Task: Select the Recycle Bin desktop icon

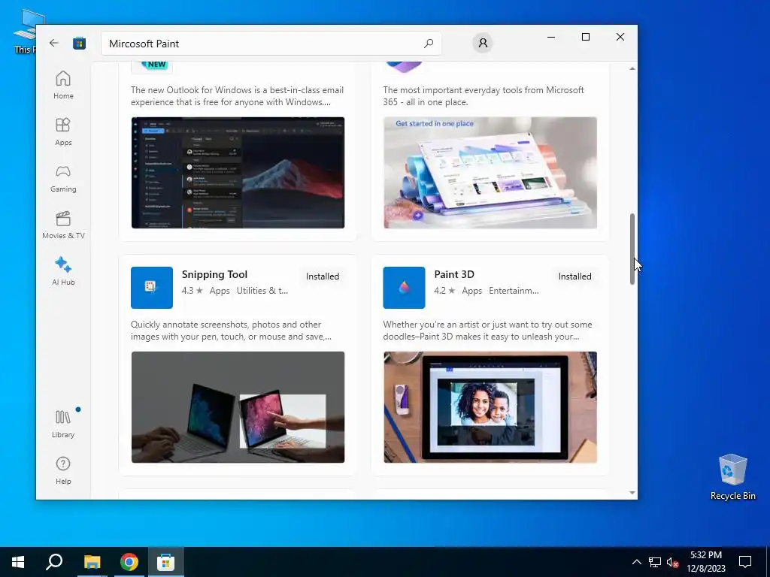Action: pos(732,477)
